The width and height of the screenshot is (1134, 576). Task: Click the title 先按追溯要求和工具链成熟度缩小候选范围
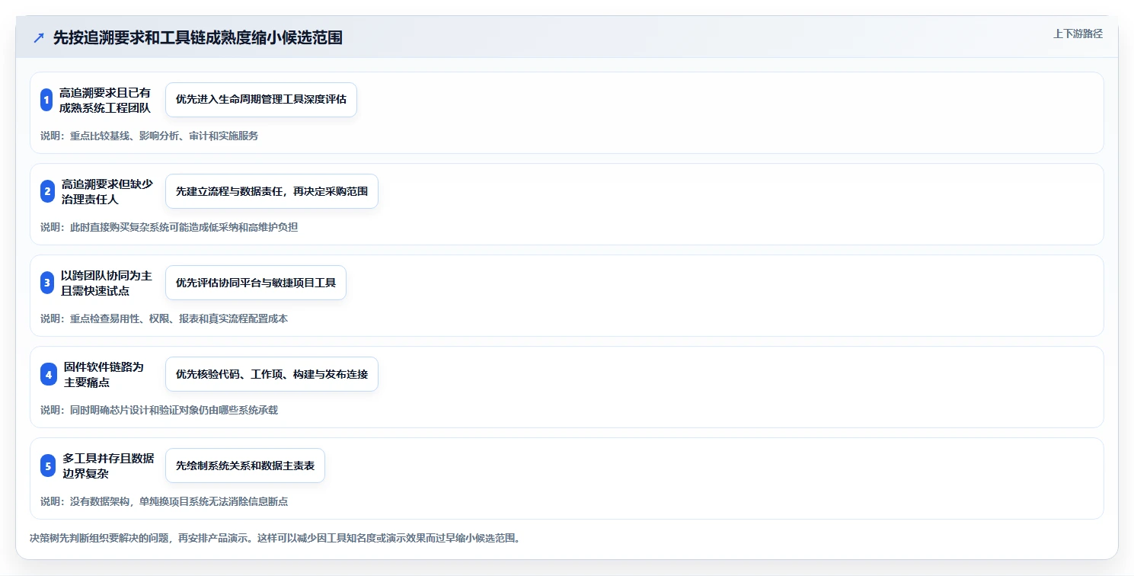198,38
